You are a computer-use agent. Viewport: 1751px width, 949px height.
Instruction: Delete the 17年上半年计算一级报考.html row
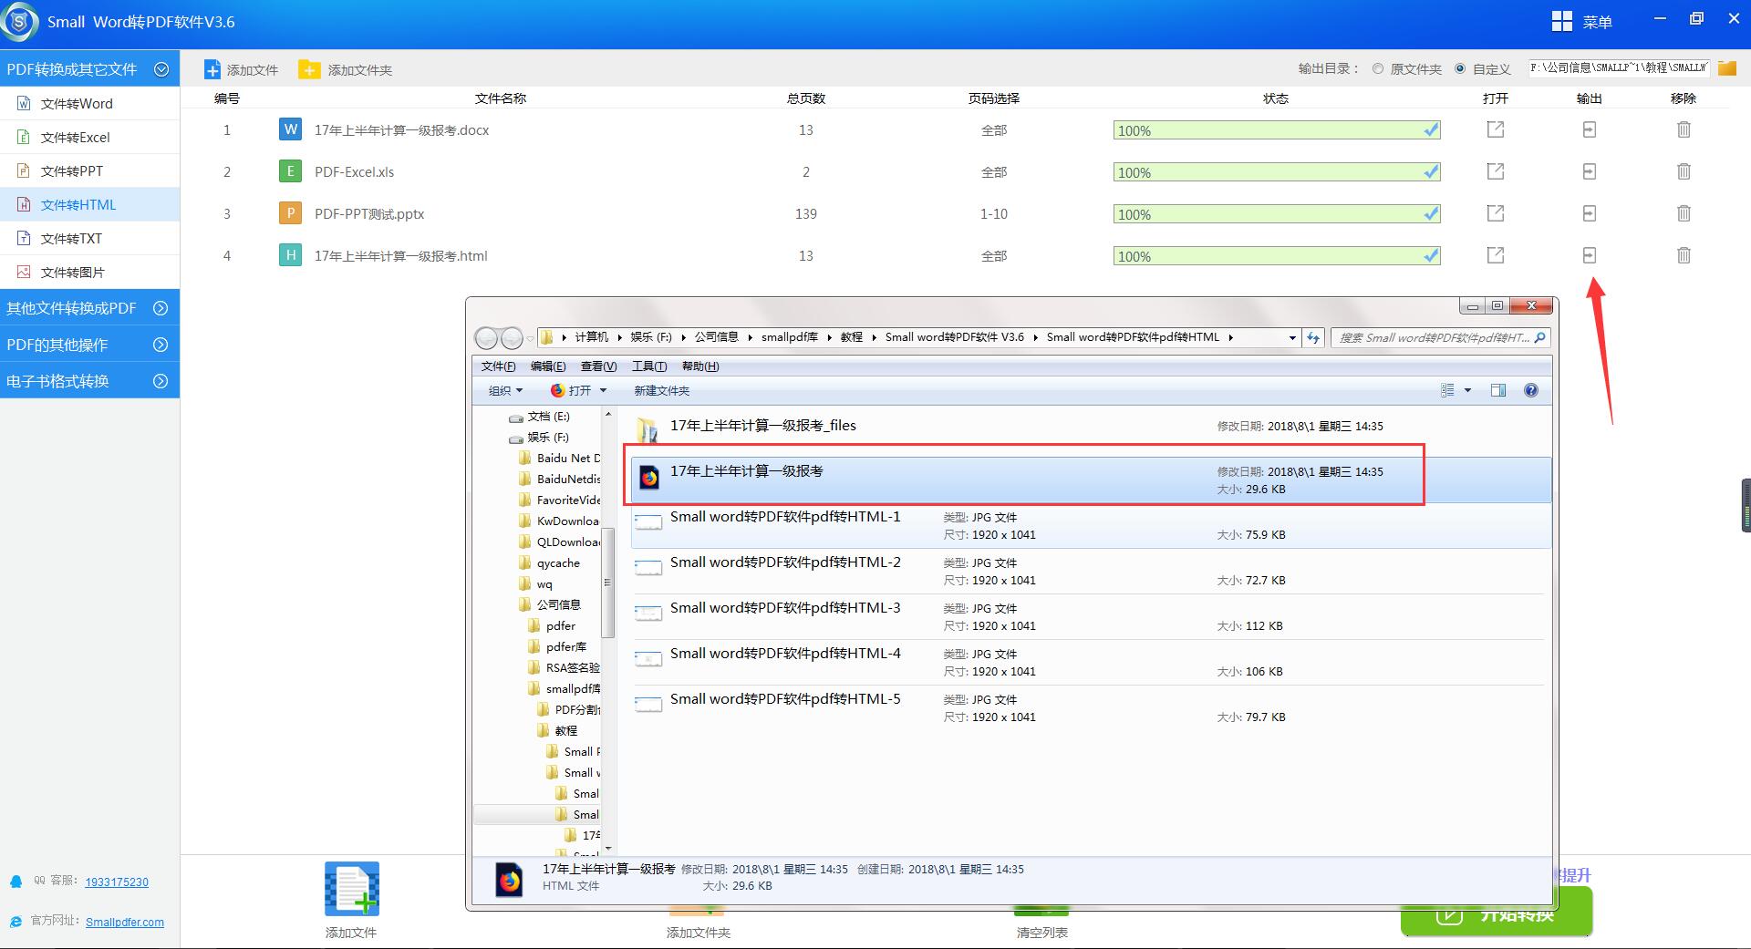pos(1684,255)
